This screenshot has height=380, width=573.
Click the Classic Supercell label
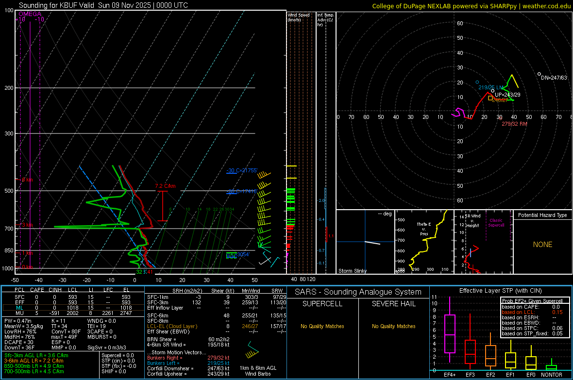coord(496,223)
